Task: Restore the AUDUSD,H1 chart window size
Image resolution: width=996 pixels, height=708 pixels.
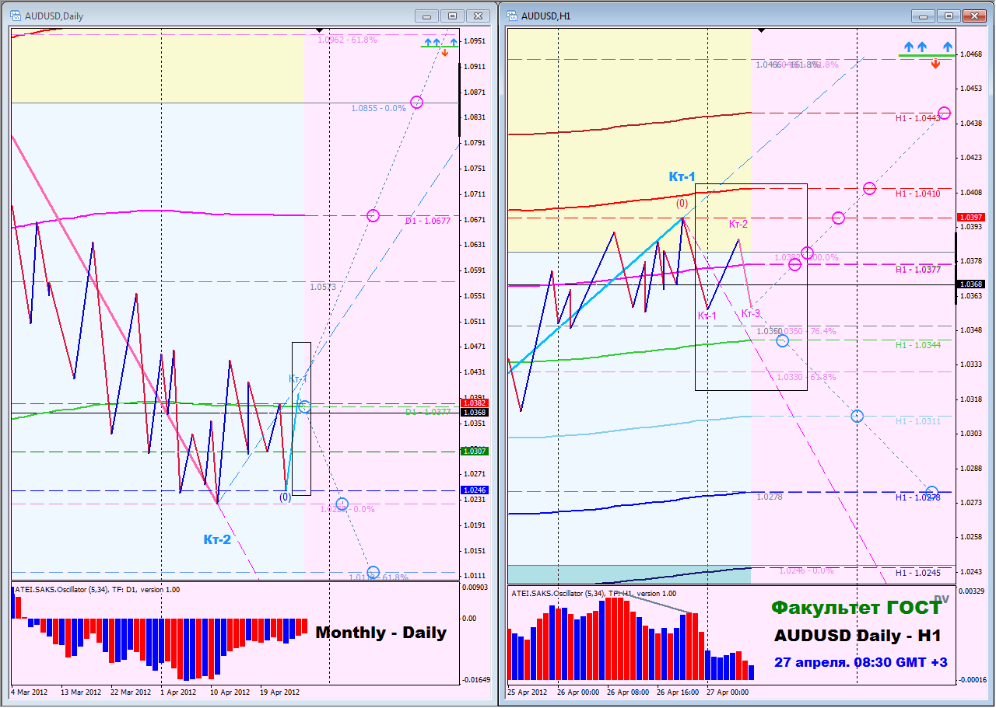Action: (949, 16)
